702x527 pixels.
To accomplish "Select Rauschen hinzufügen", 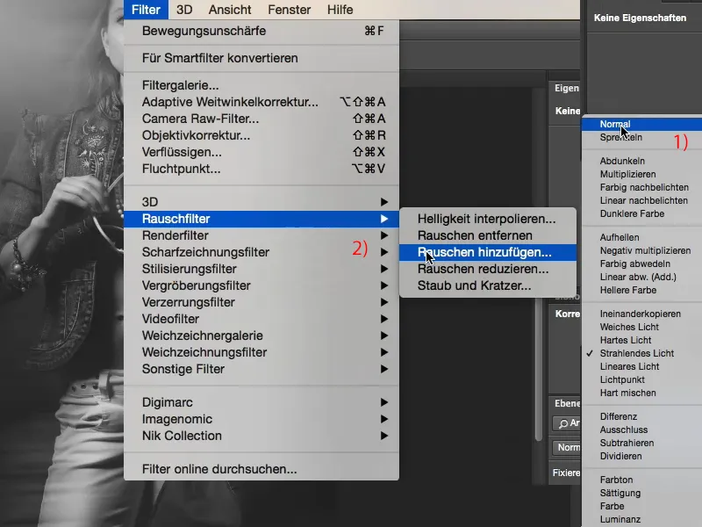I will 488,252.
